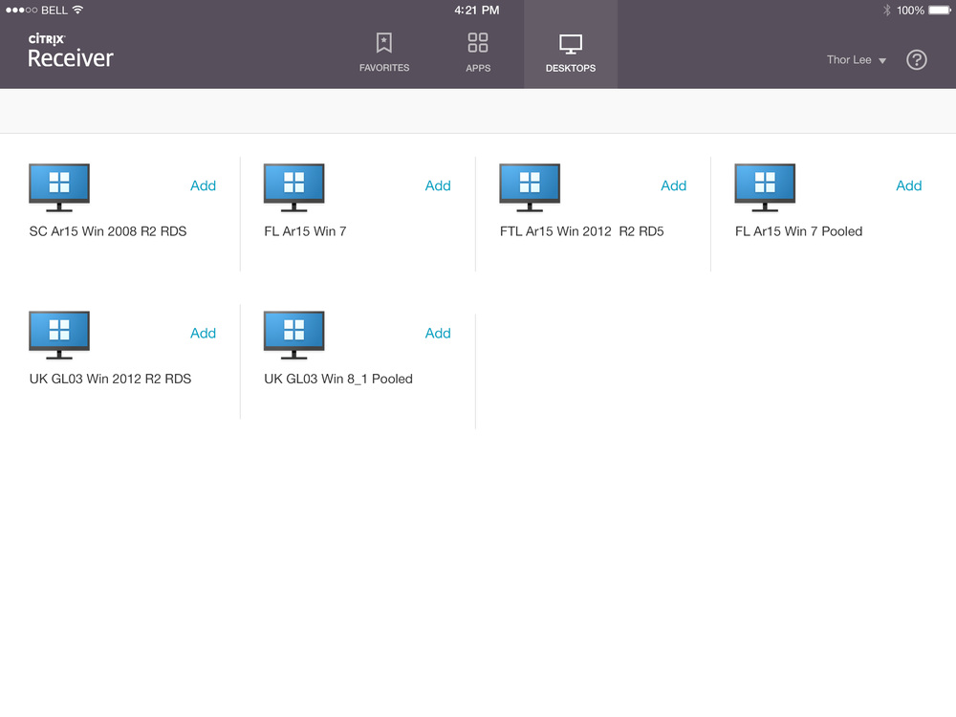Open the Thor Lee account dropdown
The height and width of the screenshot is (717, 956).
pos(855,59)
